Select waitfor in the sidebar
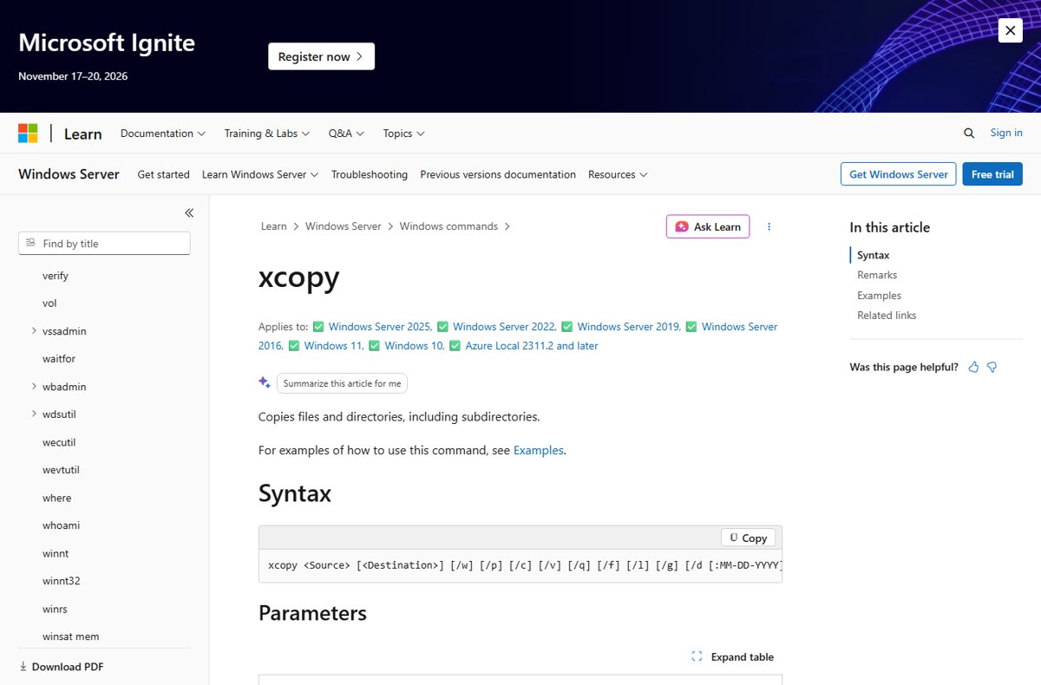 (59, 359)
